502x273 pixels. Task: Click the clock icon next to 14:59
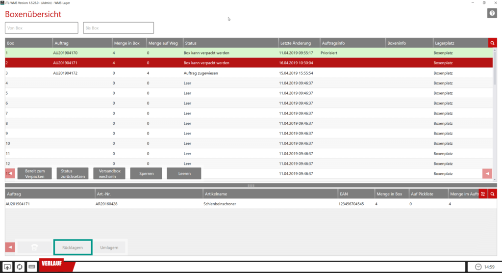click(478, 267)
